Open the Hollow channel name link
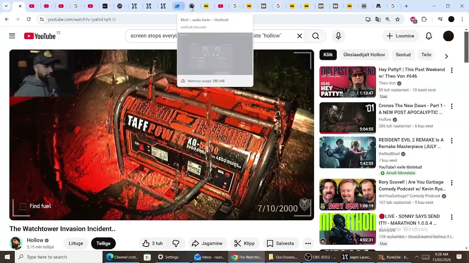The width and height of the screenshot is (469, 263). click(x=35, y=240)
